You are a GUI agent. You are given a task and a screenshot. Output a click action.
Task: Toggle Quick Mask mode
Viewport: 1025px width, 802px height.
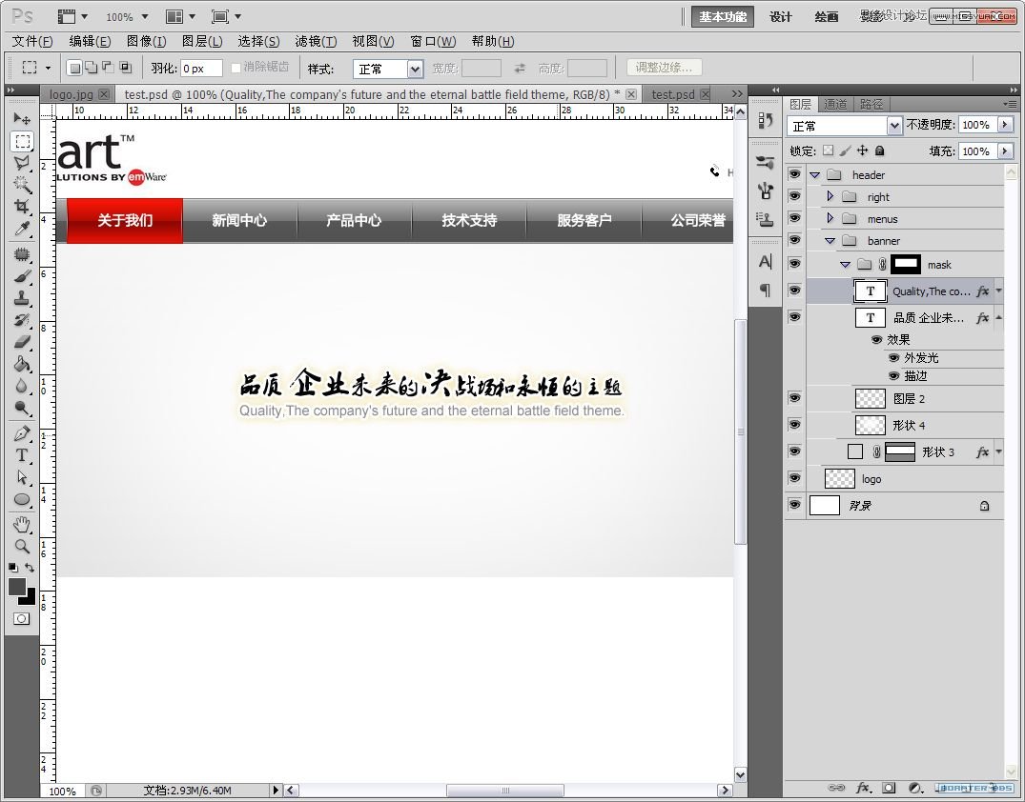click(x=22, y=618)
